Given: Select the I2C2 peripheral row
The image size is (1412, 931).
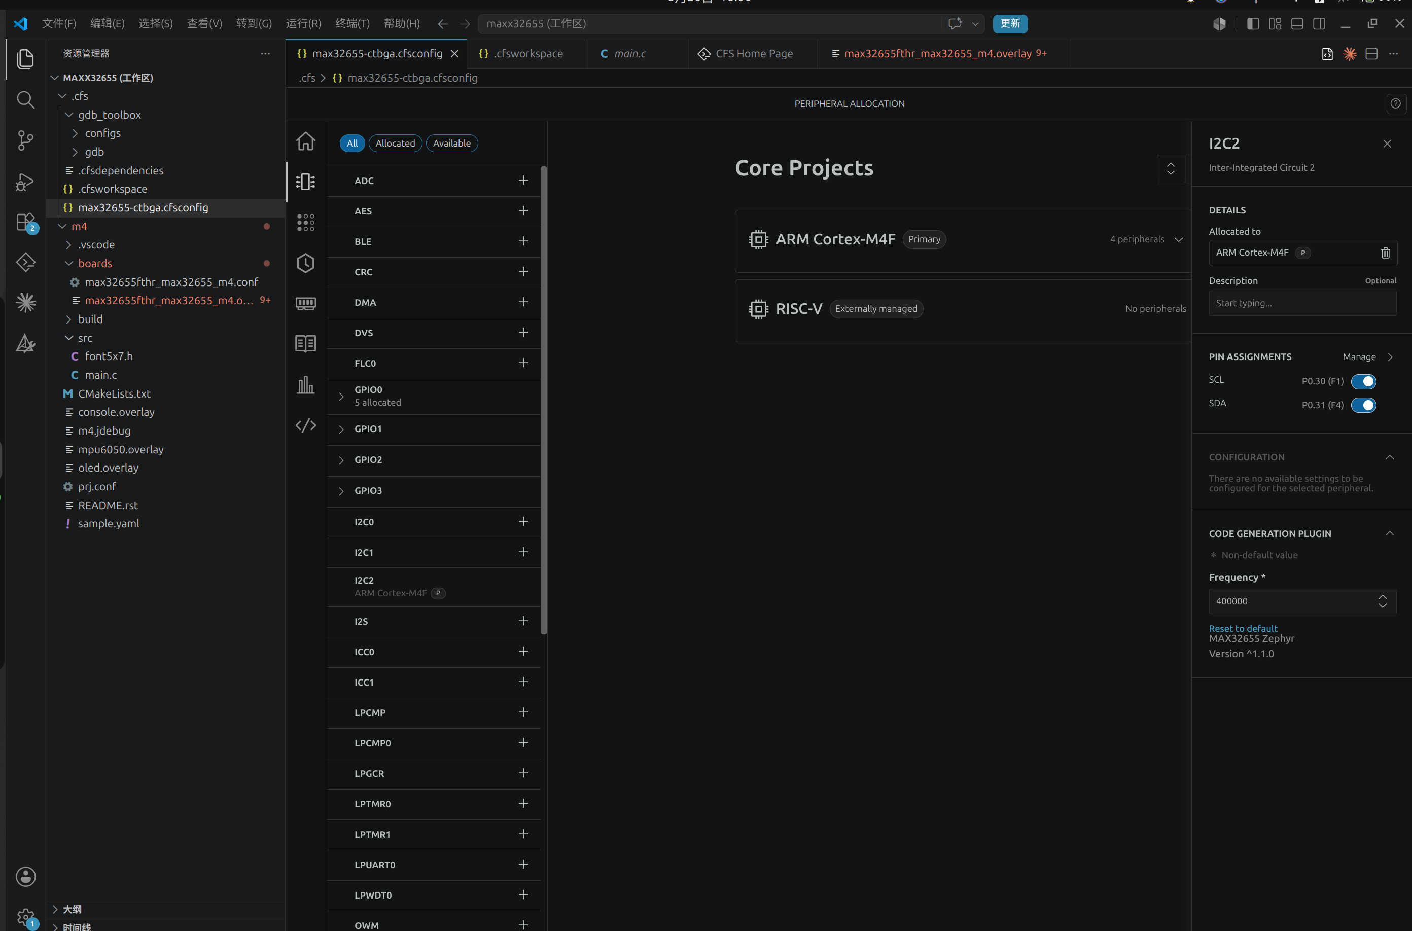Looking at the screenshot, I should point(434,587).
